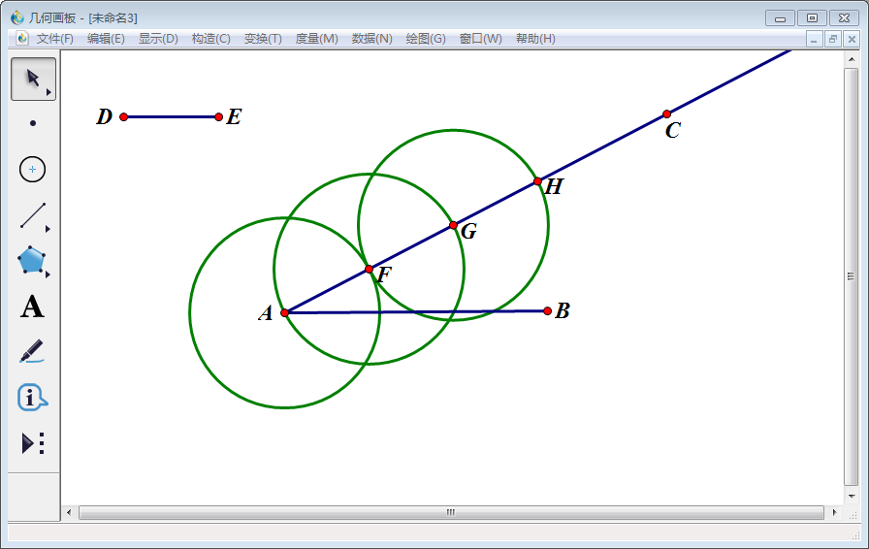Click the document icon in menu bar
Screen dimensions: 869x549
(22, 38)
